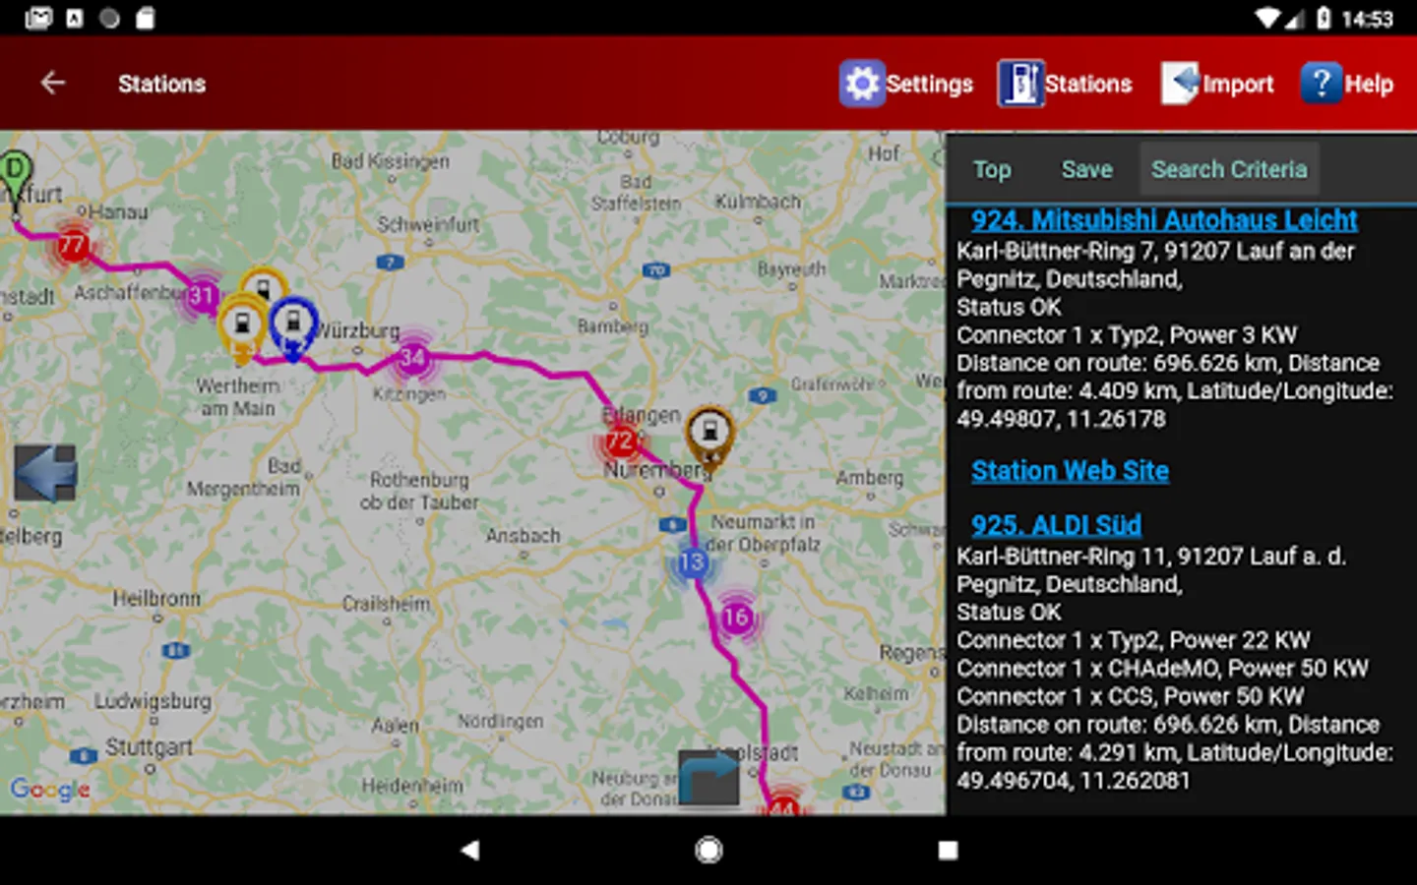Select the blue charging station marker near Würzburg
Screen dimensions: 1417x885
coord(292,325)
